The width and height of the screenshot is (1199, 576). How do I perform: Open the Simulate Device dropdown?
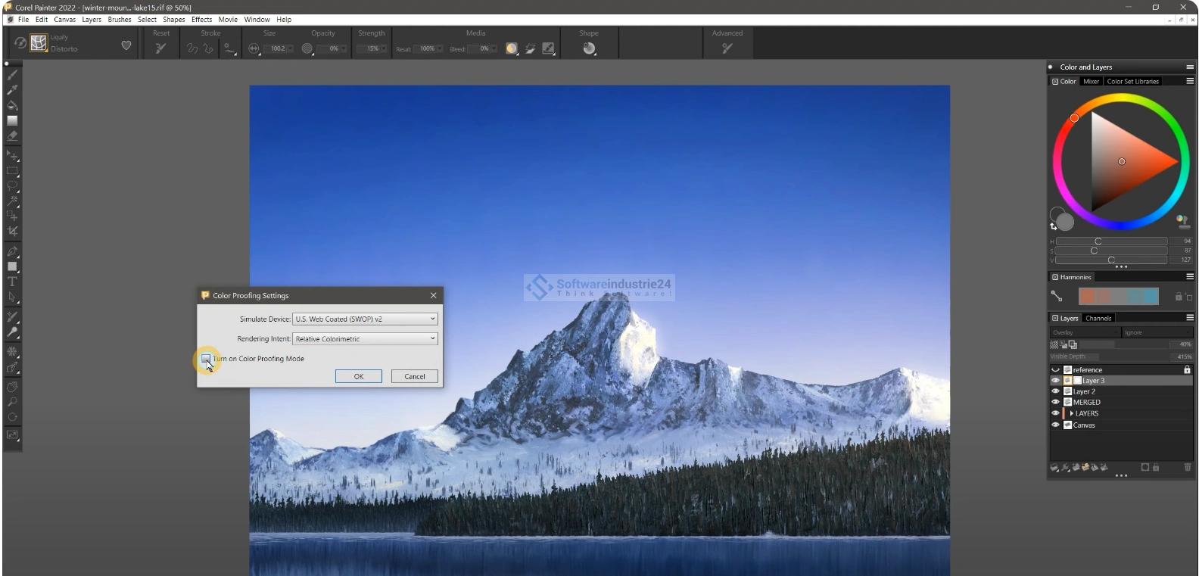pos(365,319)
